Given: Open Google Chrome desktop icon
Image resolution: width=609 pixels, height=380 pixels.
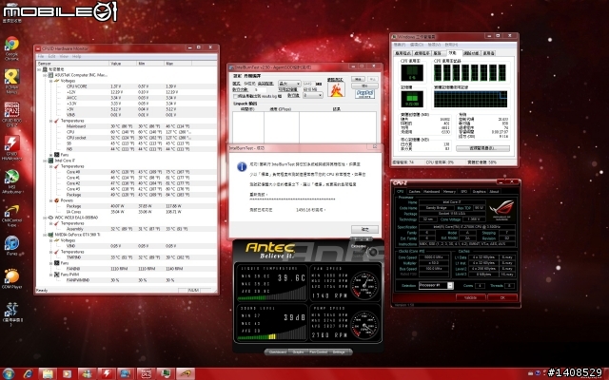Looking at the screenshot, I should tap(11, 48).
